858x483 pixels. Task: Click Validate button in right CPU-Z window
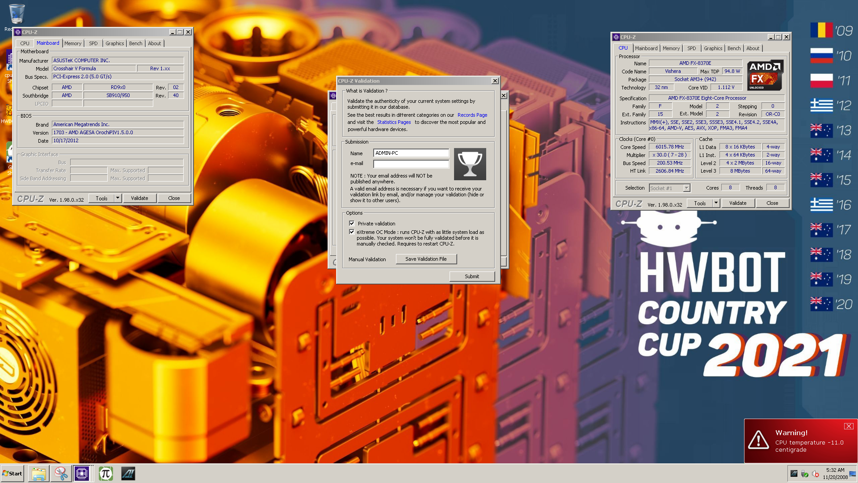pyautogui.click(x=738, y=203)
